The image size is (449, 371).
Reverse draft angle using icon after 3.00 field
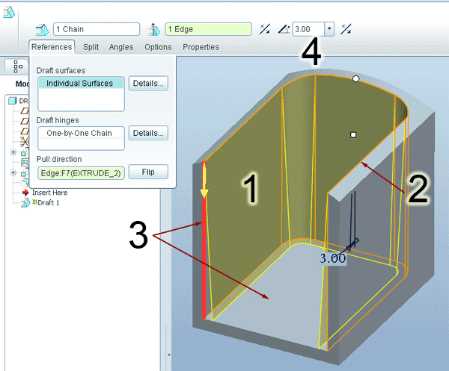click(x=346, y=29)
